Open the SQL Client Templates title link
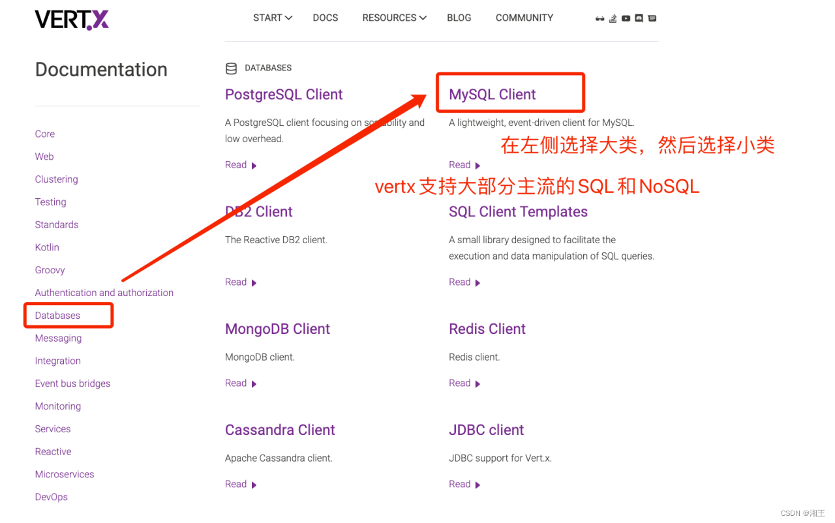835x523 pixels. tap(518, 212)
